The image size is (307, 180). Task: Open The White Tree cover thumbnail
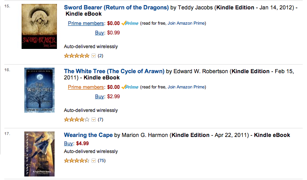point(39,90)
